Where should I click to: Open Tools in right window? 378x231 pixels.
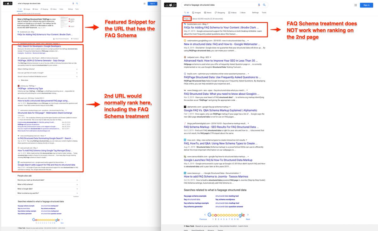coord(264,13)
